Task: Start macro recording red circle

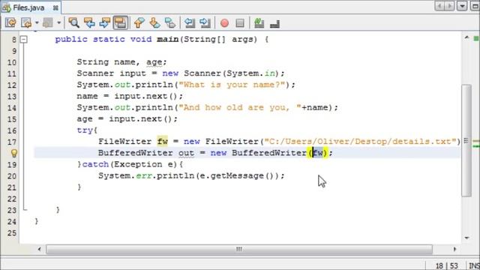Action: point(225,23)
